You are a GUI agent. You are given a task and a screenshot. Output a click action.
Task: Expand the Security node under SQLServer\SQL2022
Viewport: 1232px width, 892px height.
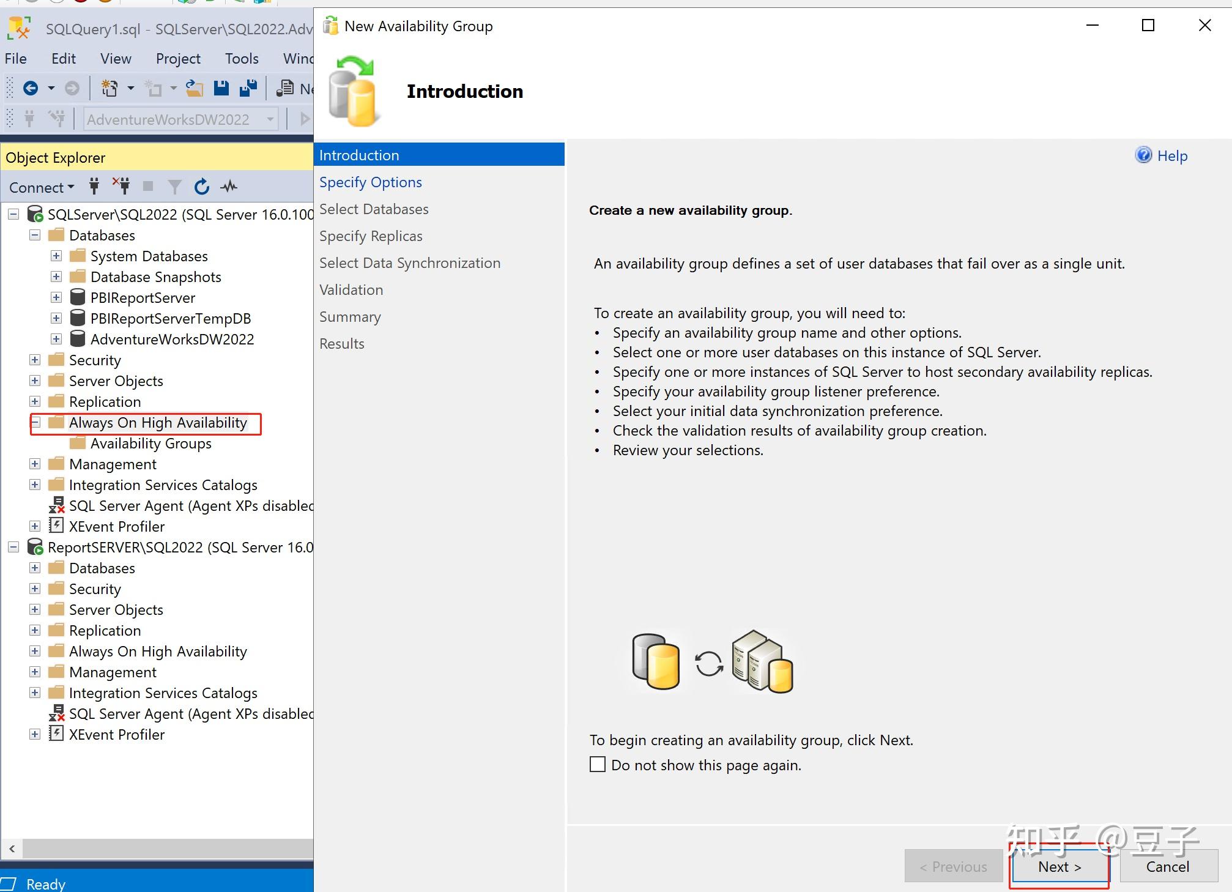tap(35, 360)
